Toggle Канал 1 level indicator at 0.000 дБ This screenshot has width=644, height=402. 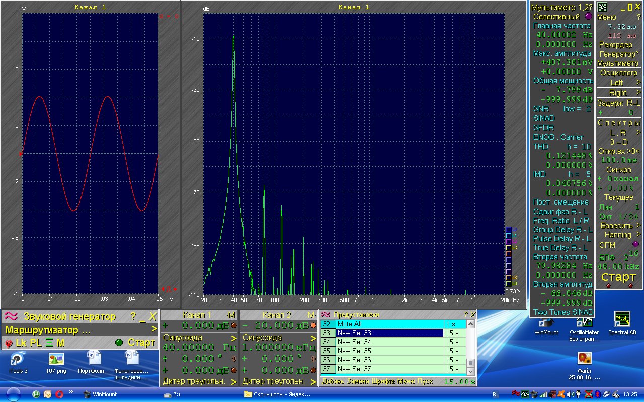tap(233, 326)
